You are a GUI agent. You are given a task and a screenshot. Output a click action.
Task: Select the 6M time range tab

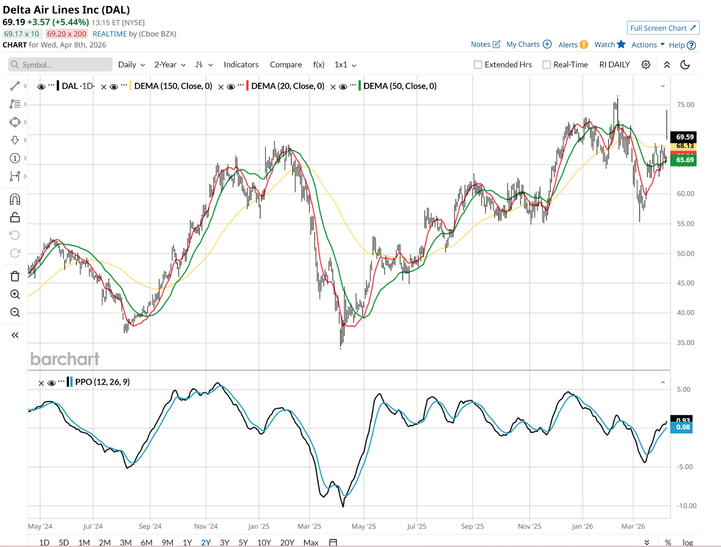coord(146,542)
